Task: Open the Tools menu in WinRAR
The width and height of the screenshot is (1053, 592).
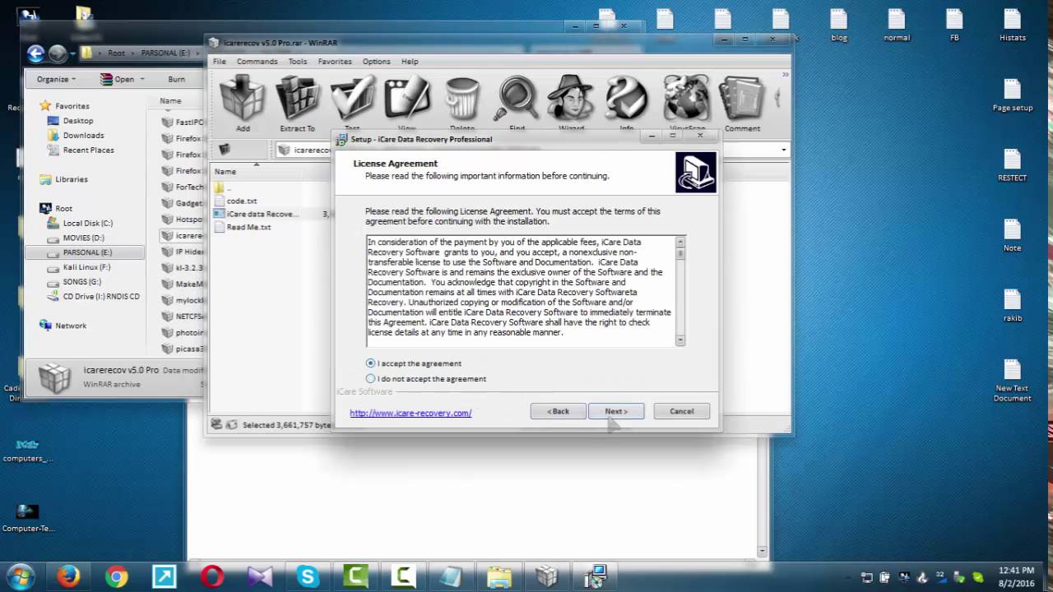Action: pos(298,62)
